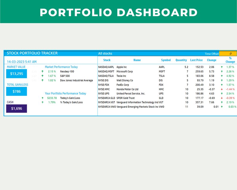Viewport: 237px width, 190px height.
Task: Click the up arrow in the Microsoft Corp row
Action: pyautogui.click(x=222, y=72)
